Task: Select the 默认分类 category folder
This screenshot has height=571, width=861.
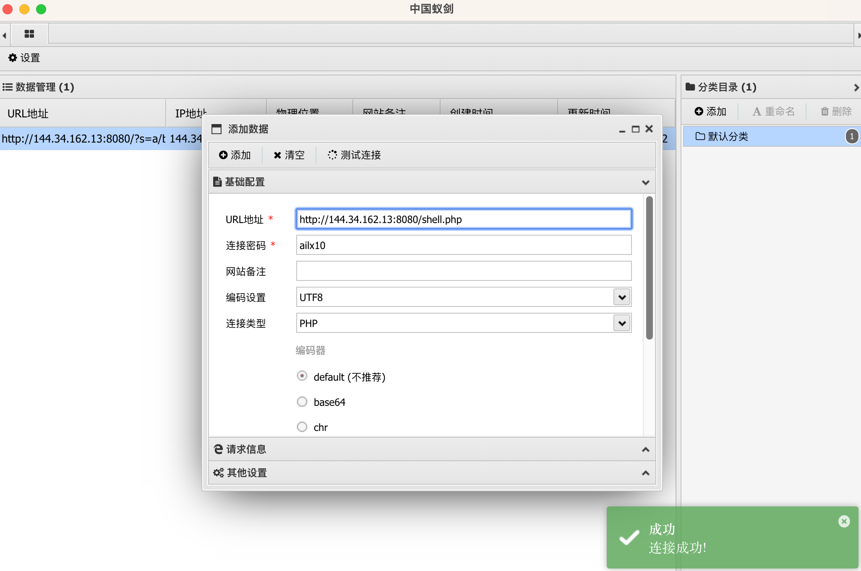Action: click(728, 137)
